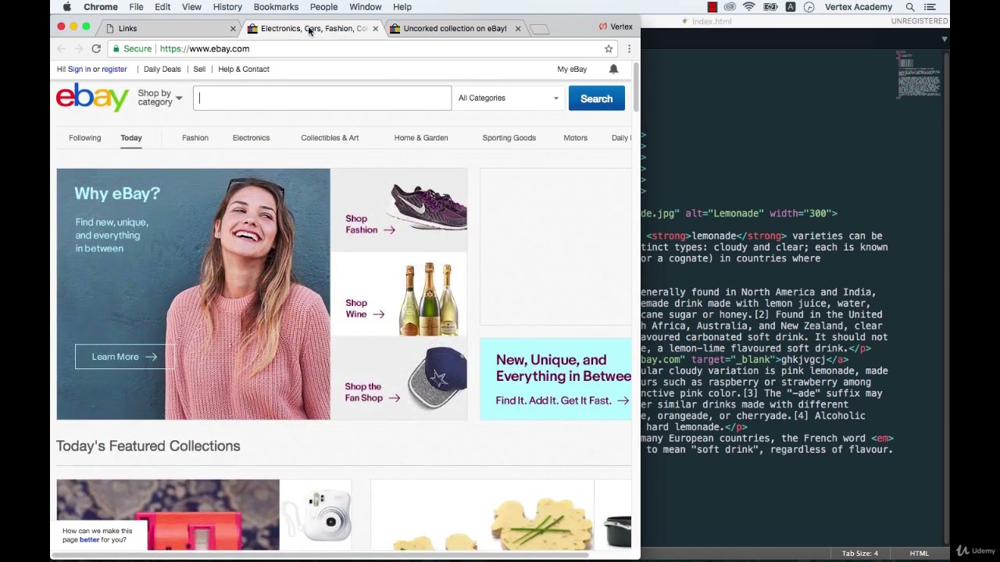
Task: Open the All Categories dropdown
Action: tap(508, 98)
